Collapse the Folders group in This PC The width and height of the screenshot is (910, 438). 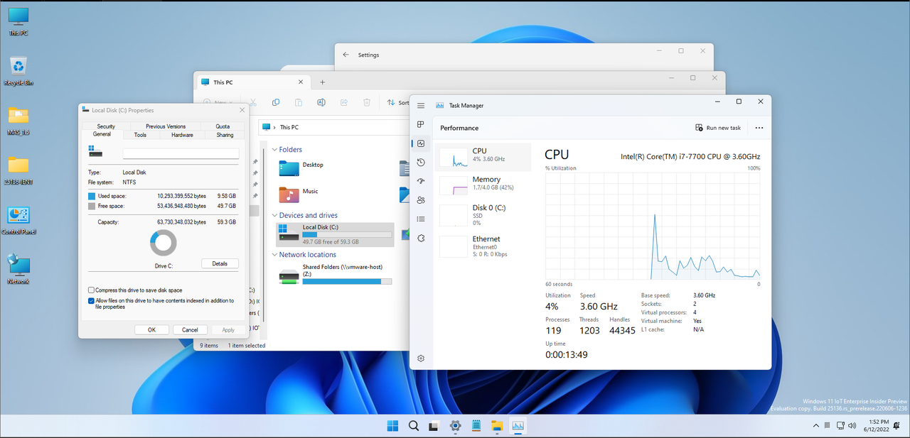274,150
